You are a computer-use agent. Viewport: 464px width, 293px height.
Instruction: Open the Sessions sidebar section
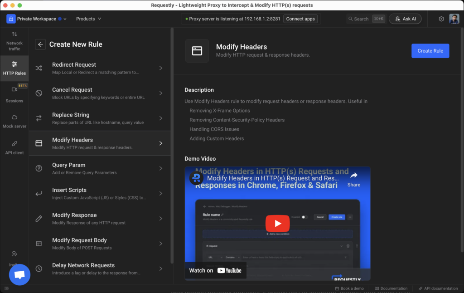[x=14, y=94]
